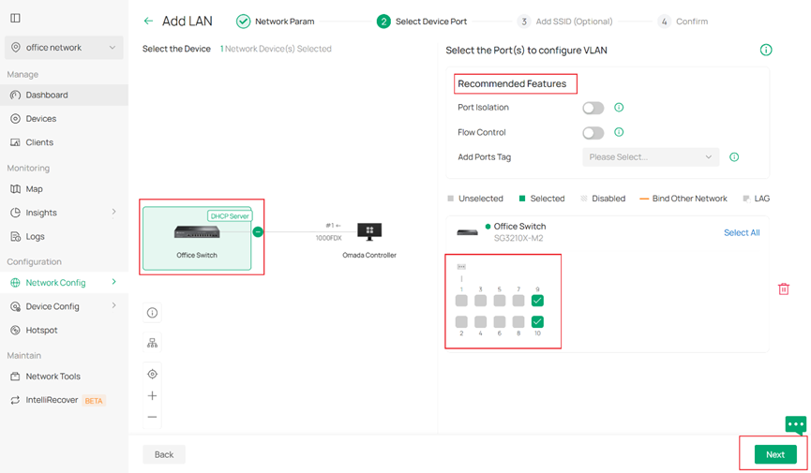Open IntelliRecover BETA feature
The height and width of the screenshot is (473, 811).
pyautogui.click(x=64, y=401)
